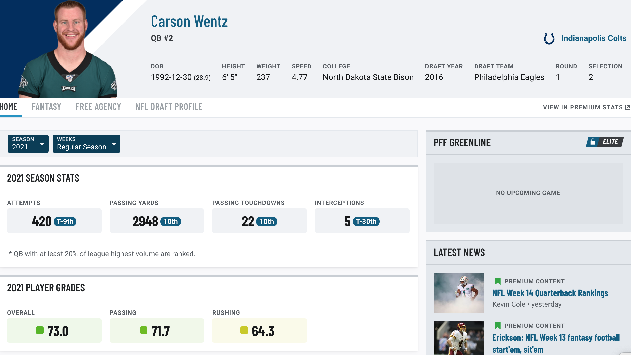Screen dimensions: 631x355
Task: Click the green square beside passing grade 71.7
Action: (144, 330)
